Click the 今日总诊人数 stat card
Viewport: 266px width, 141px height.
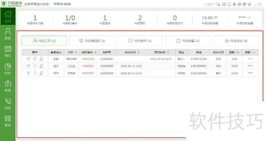[x=35, y=20]
